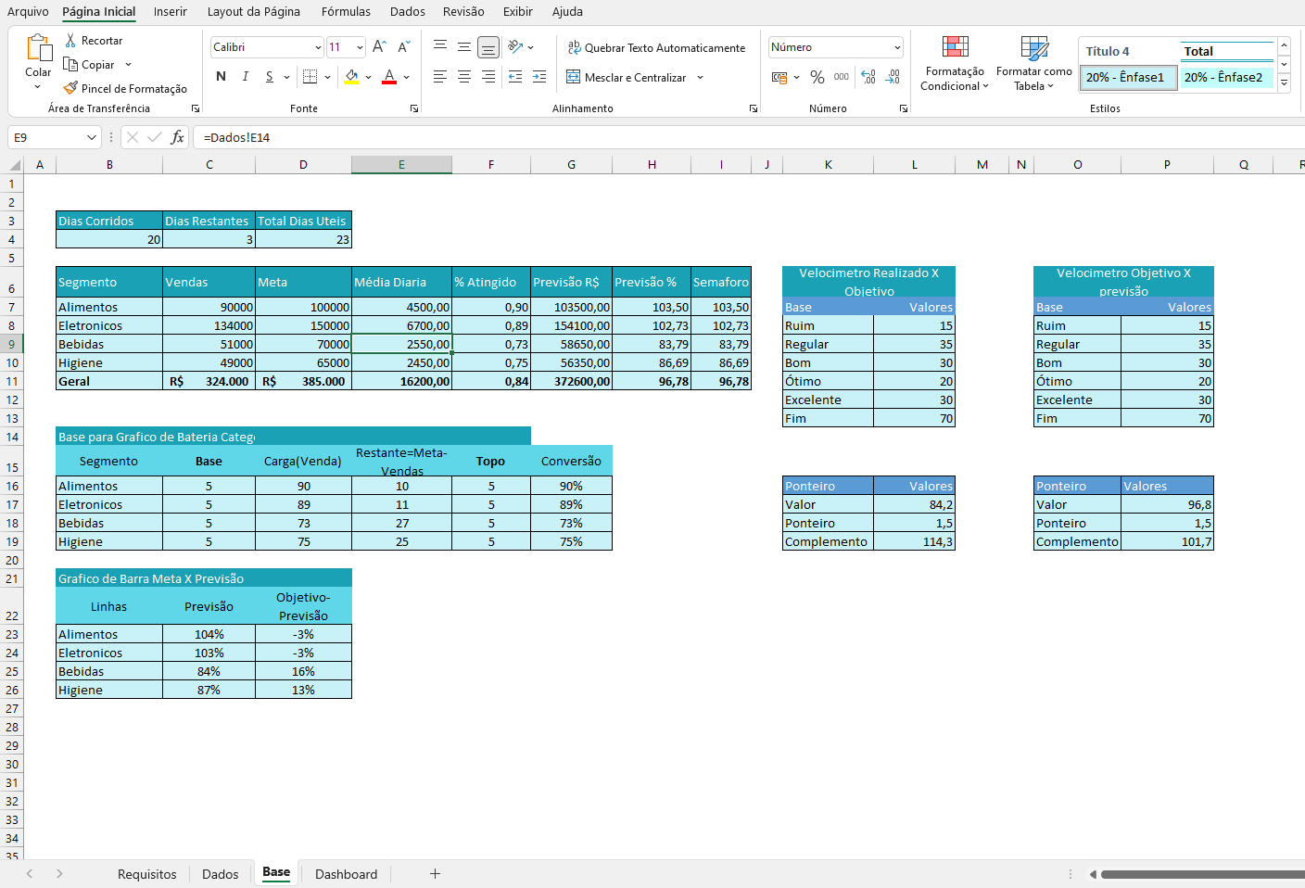Screen dimensions: 1305x888
Task: Click the Pincel de Formatação format painter
Action: [x=125, y=89]
